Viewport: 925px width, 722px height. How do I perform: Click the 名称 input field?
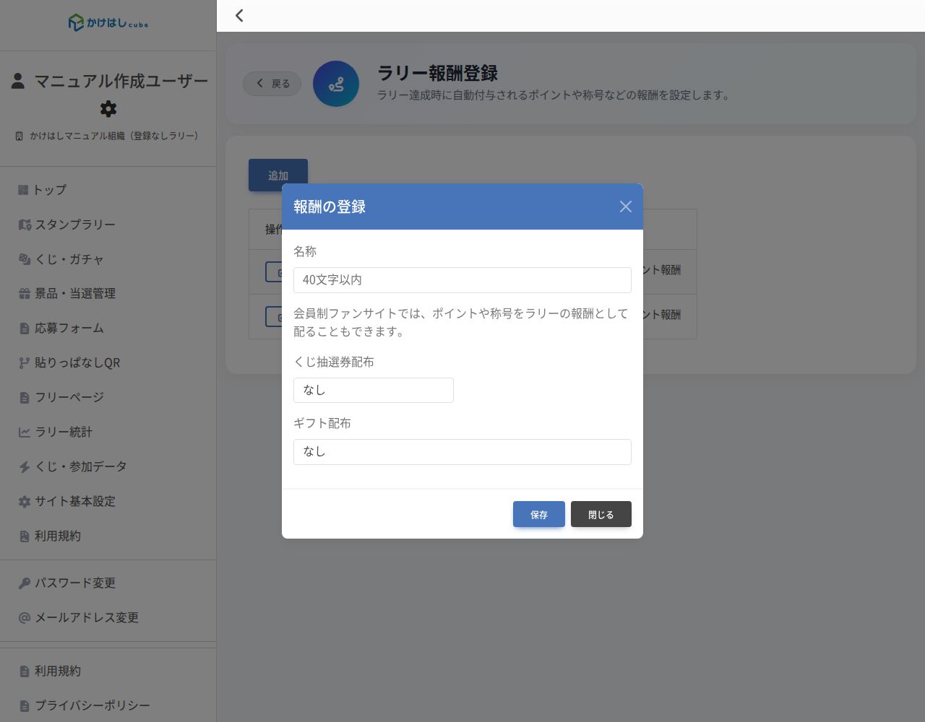(x=462, y=280)
